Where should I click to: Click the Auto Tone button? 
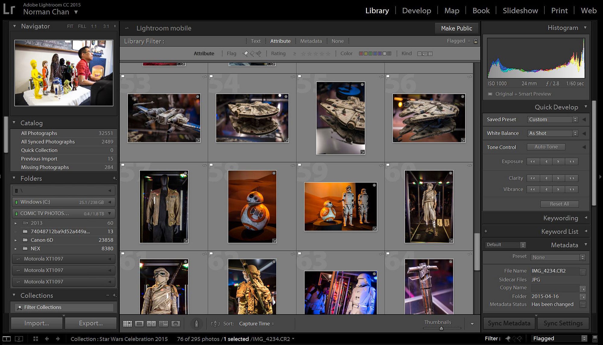[x=546, y=147]
